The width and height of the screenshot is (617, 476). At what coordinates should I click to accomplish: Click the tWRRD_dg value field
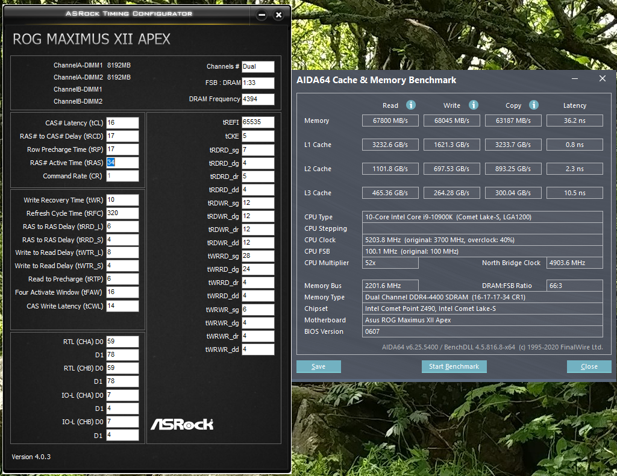point(258,269)
